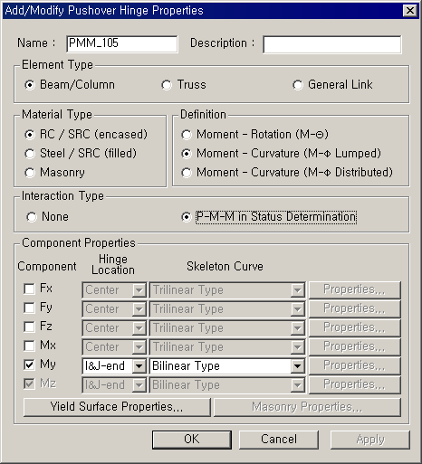This screenshot has height=464, width=422.
Task: Enable the Fz component checkbox
Action: [29, 327]
